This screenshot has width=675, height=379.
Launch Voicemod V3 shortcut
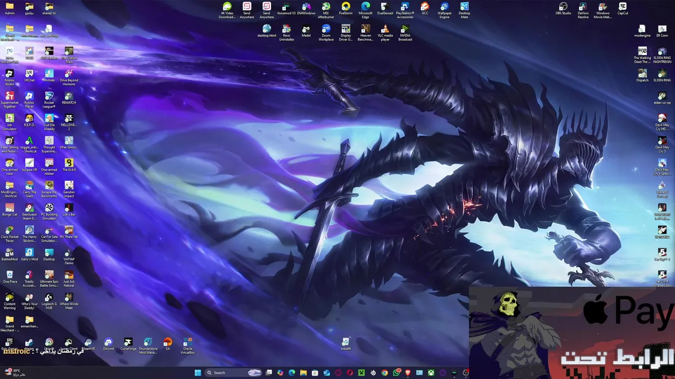(x=286, y=9)
